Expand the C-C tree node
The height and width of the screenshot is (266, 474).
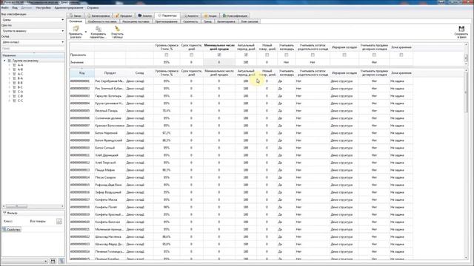pyautogui.click(x=10, y=100)
